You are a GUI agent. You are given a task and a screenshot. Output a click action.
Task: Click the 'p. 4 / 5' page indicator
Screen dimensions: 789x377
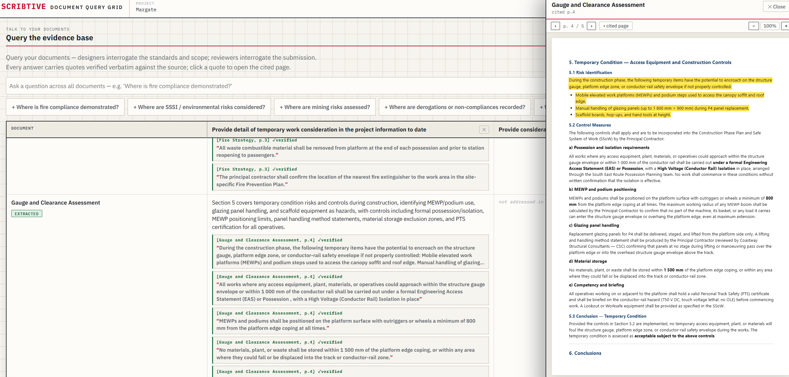573,26
